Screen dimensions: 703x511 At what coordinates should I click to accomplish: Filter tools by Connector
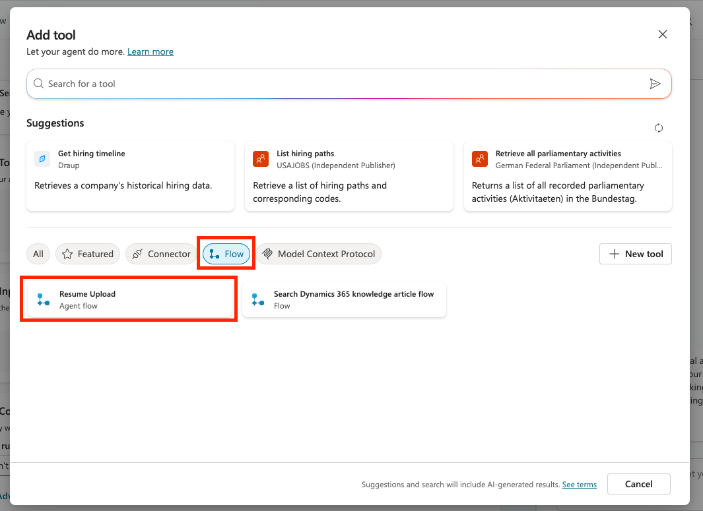click(x=162, y=254)
